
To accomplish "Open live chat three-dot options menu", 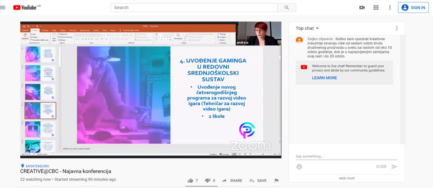I will click(397, 28).
